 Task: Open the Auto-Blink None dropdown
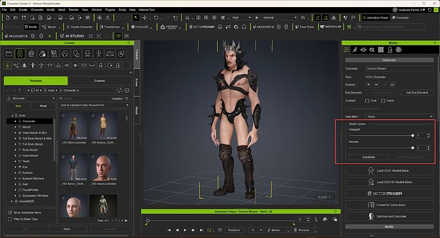click(399, 117)
